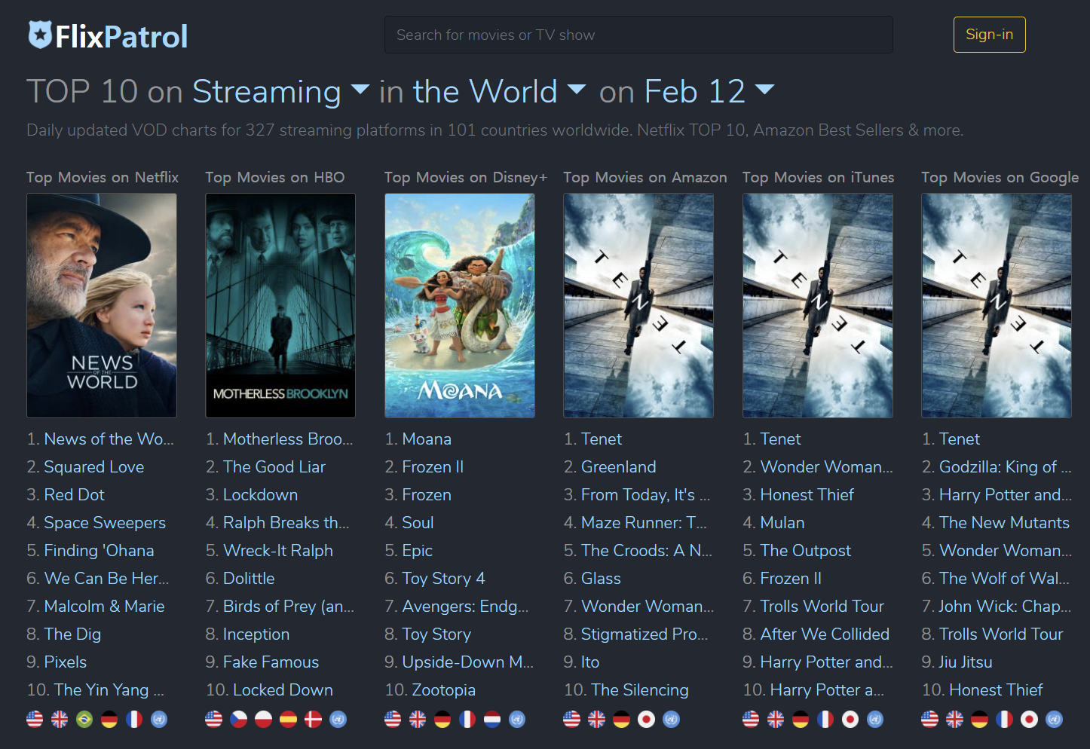
Task: Open Squared Love in Netflix list
Action: [94, 467]
